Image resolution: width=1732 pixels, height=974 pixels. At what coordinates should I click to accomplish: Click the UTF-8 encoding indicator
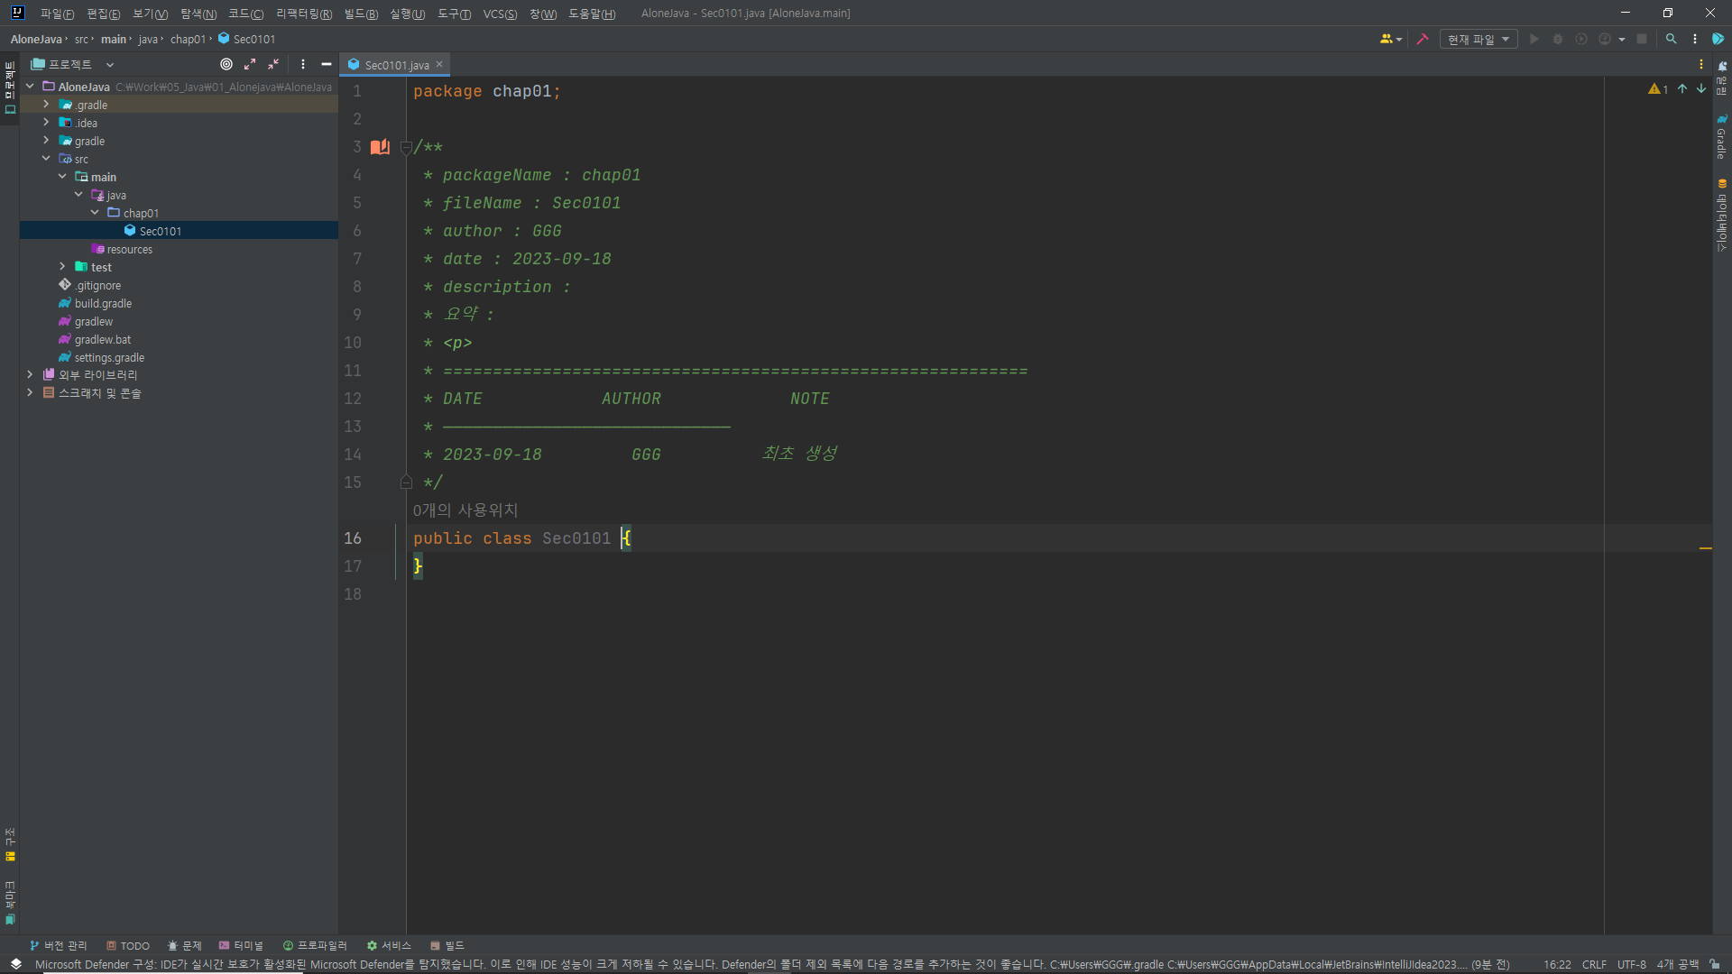(x=1631, y=964)
